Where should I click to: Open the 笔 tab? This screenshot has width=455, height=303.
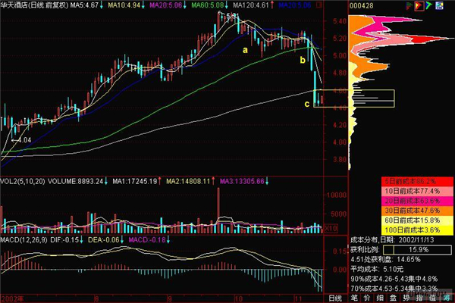354,298
